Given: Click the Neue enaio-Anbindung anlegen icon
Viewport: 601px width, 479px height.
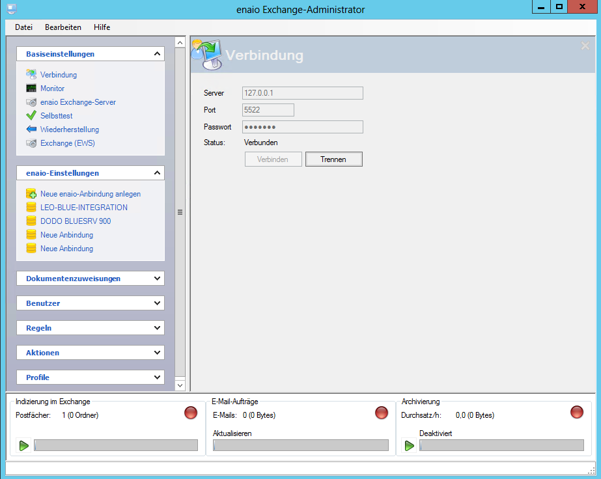Looking at the screenshot, I should click(x=31, y=194).
